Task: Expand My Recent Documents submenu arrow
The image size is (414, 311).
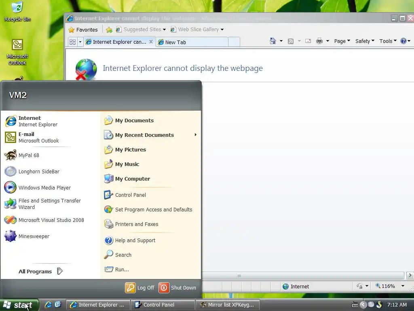Action: pos(195,135)
